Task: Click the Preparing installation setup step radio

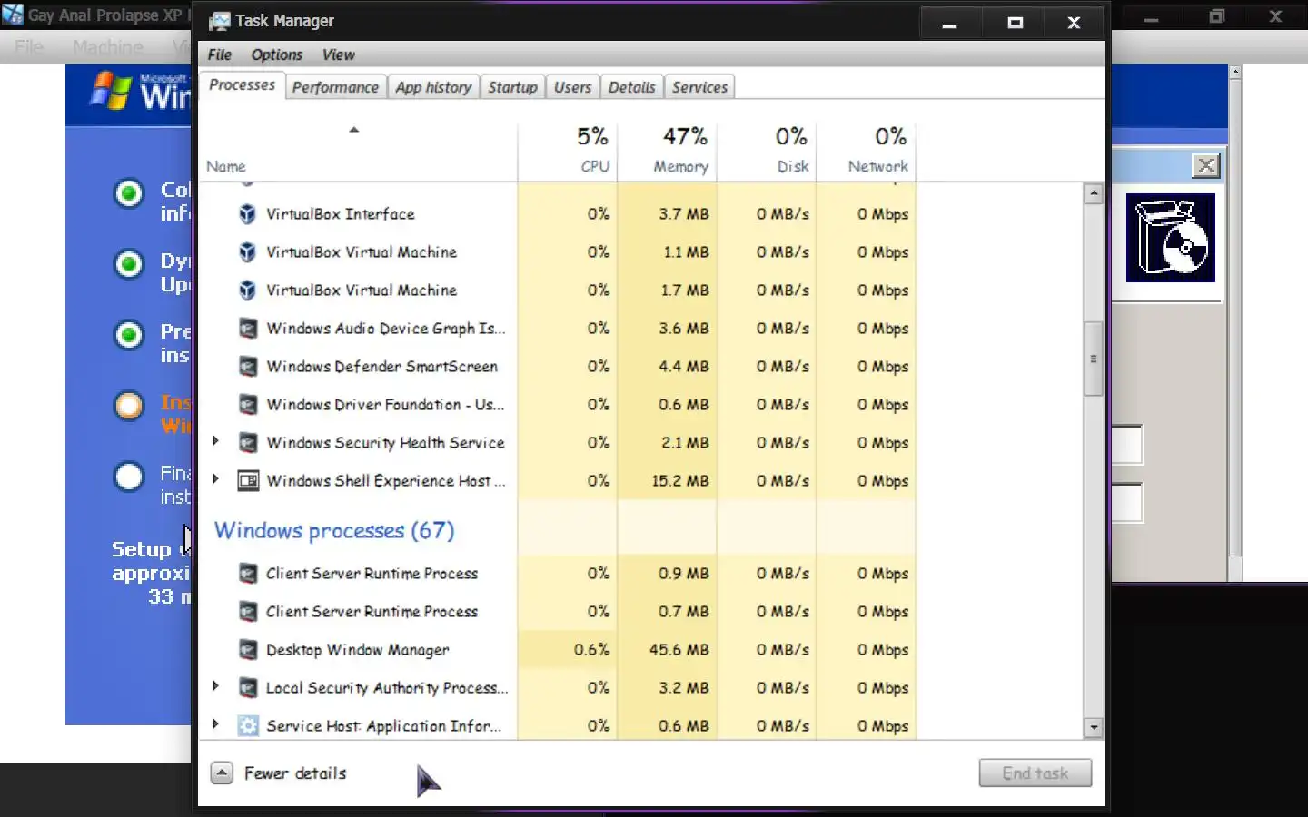Action: coord(129,335)
